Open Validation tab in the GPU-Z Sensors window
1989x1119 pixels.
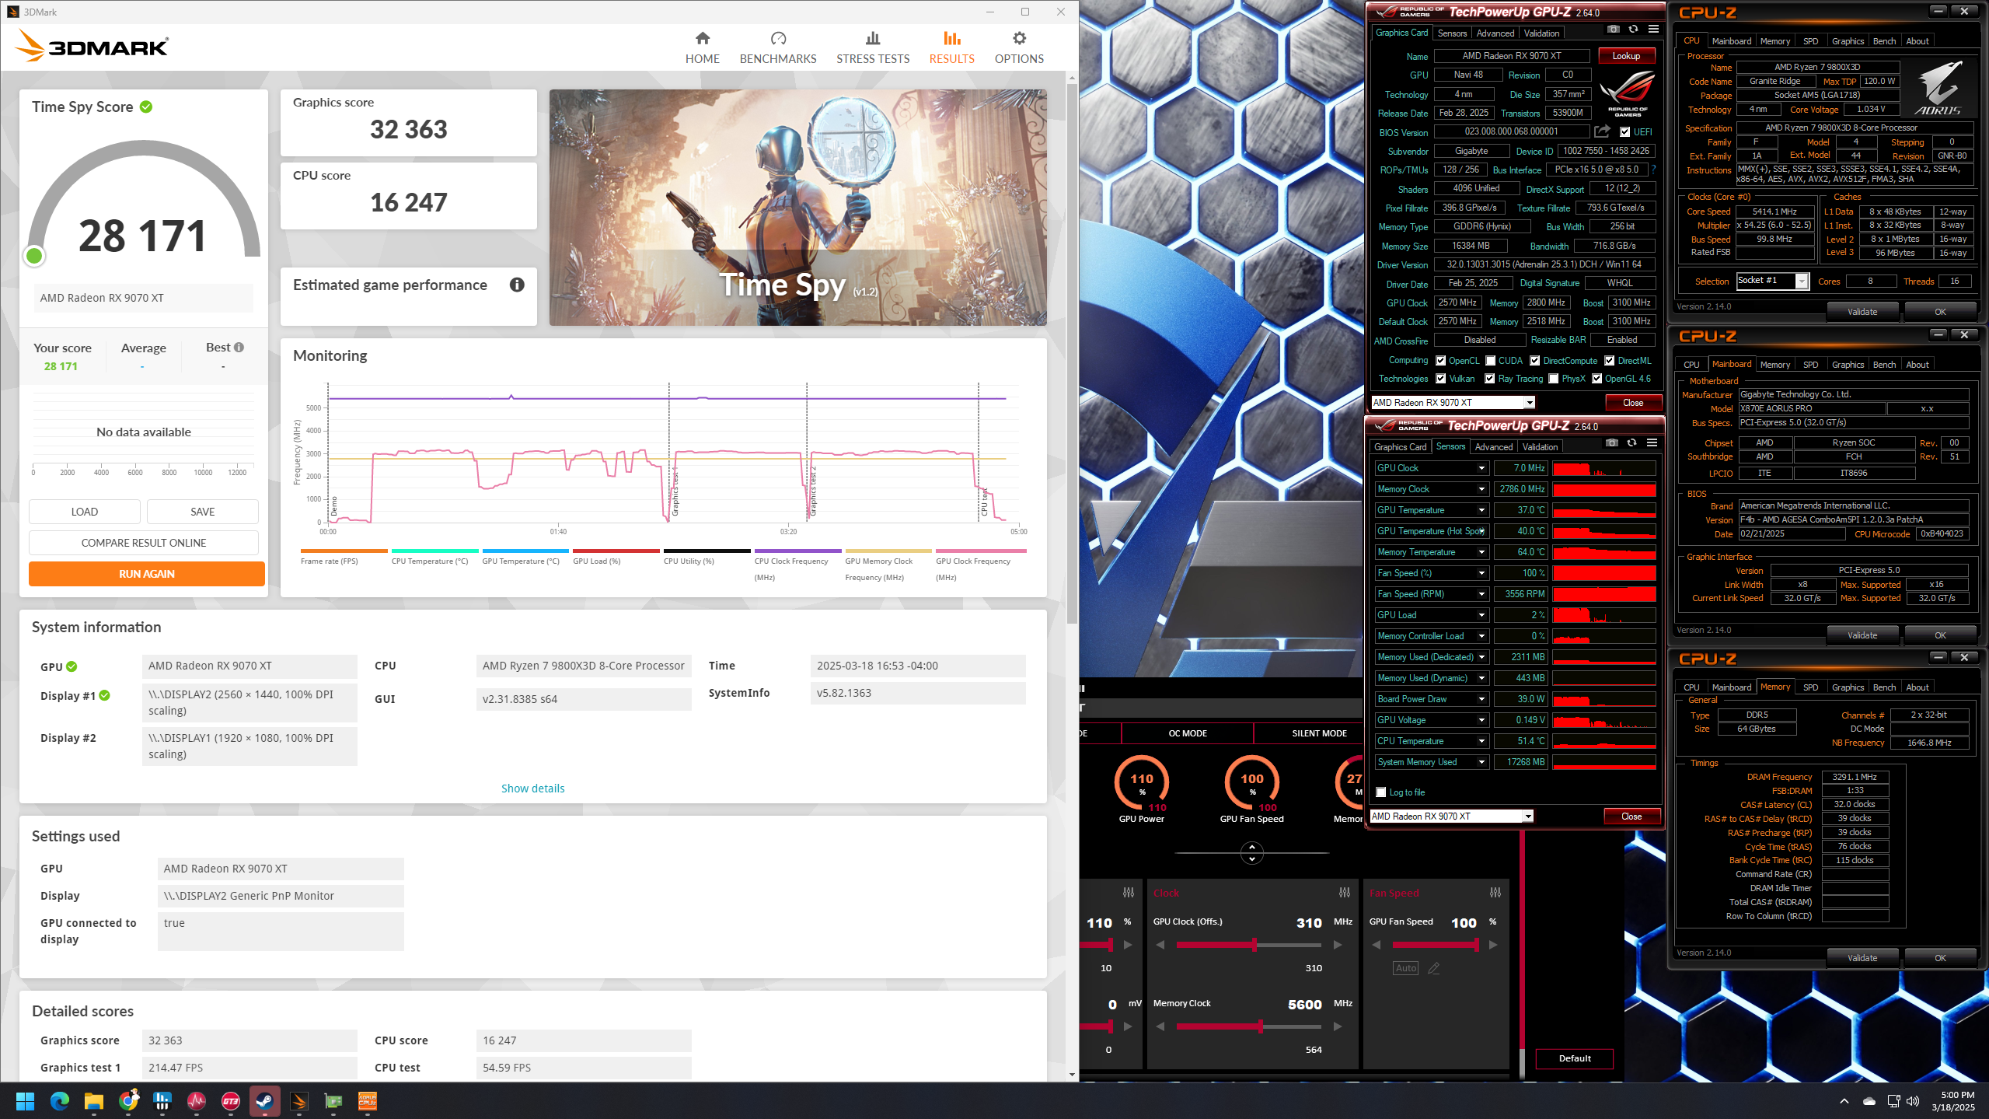click(1539, 447)
